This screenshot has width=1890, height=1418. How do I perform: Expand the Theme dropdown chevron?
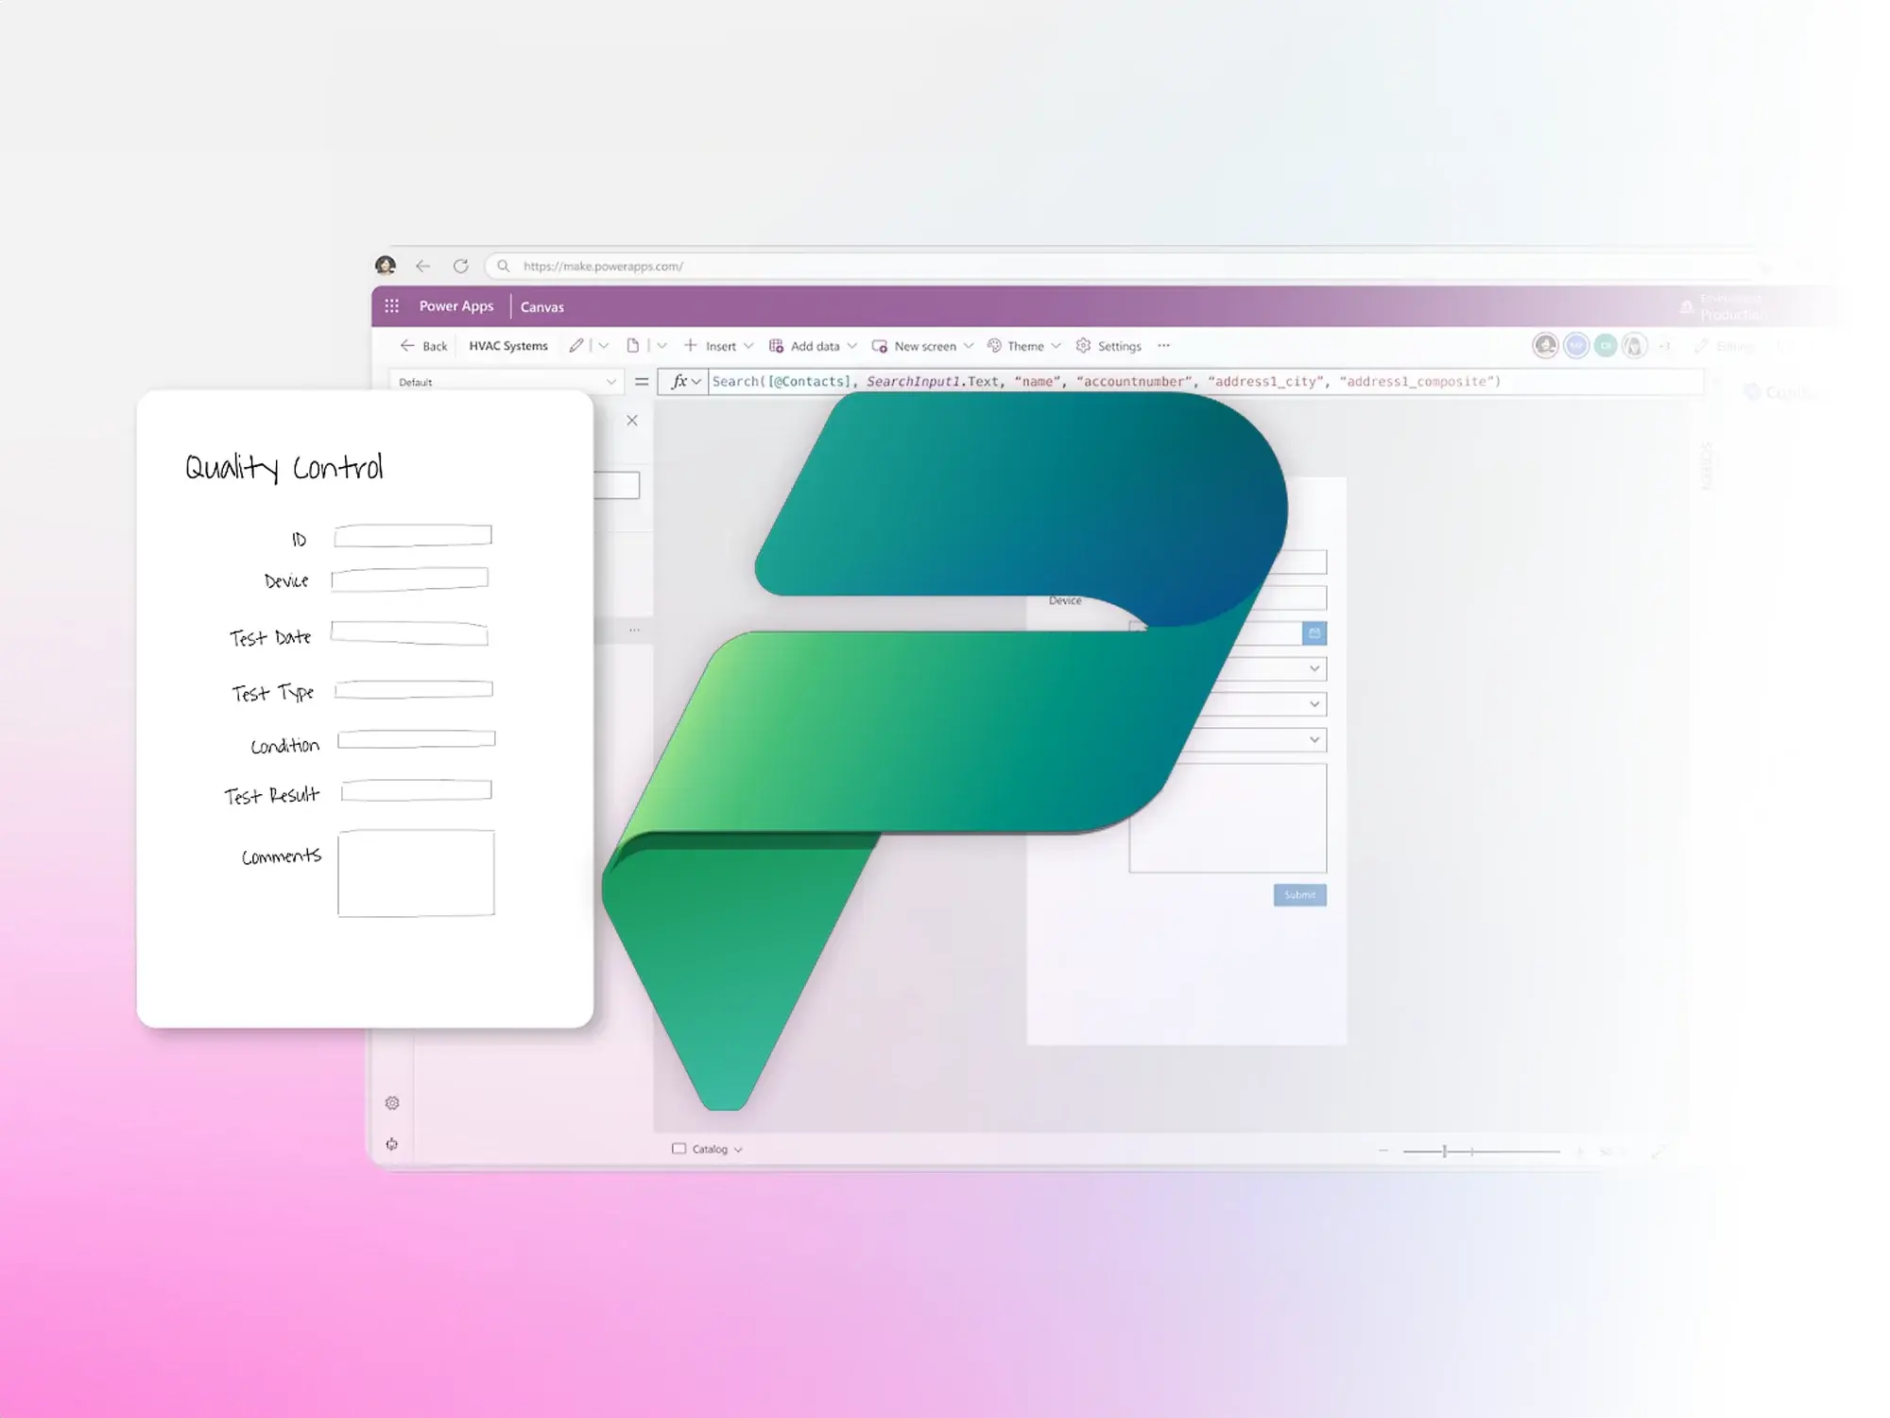[x=1056, y=346]
